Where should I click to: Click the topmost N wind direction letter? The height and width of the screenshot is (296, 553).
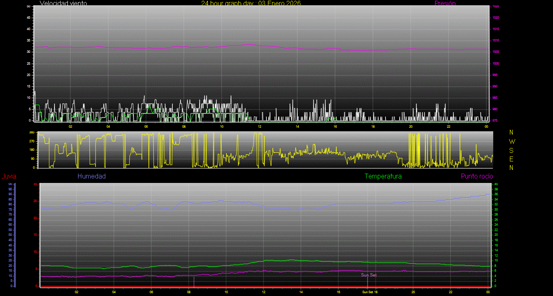coord(512,133)
